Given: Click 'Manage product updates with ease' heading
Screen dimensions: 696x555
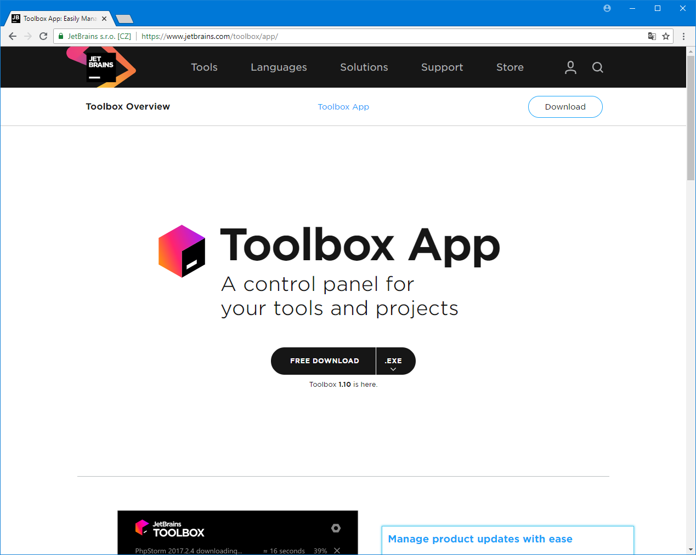Looking at the screenshot, I should [480, 539].
